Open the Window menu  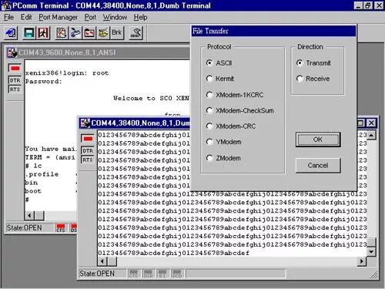coord(115,17)
